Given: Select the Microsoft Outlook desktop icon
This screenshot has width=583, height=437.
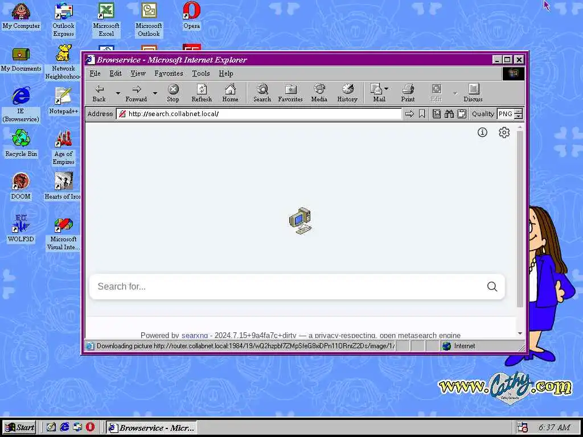Looking at the screenshot, I should (149, 19).
